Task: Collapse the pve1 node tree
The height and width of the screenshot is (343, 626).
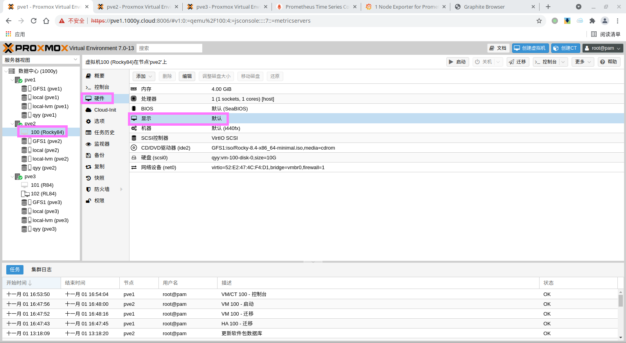Action: [12, 80]
